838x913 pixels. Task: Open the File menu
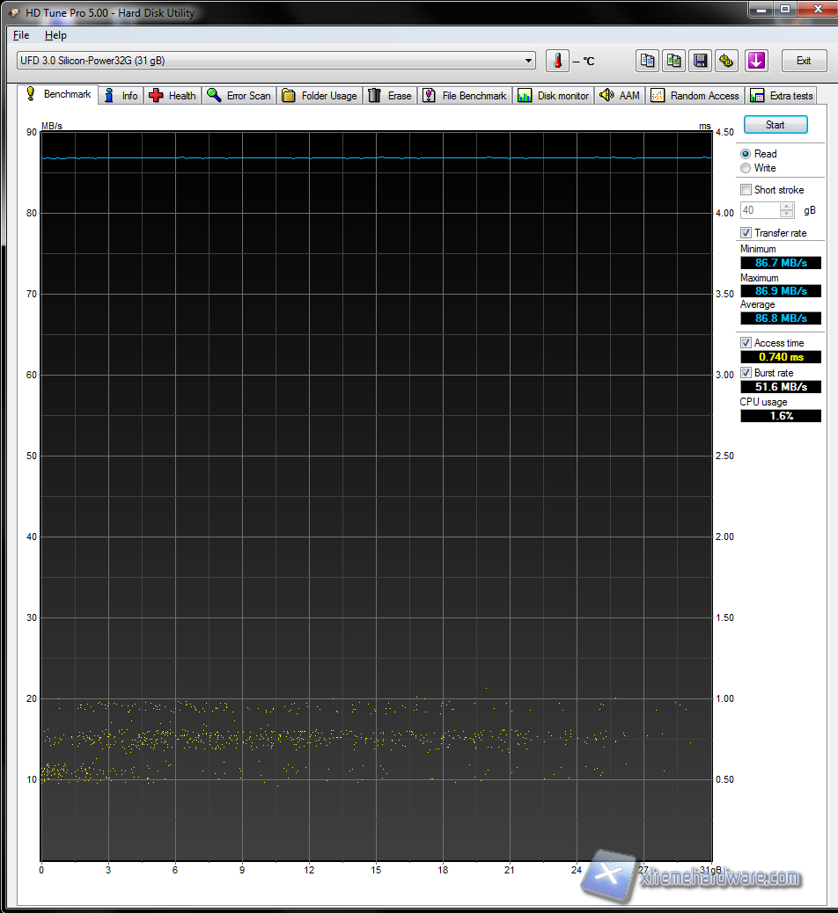[x=21, y=35]
